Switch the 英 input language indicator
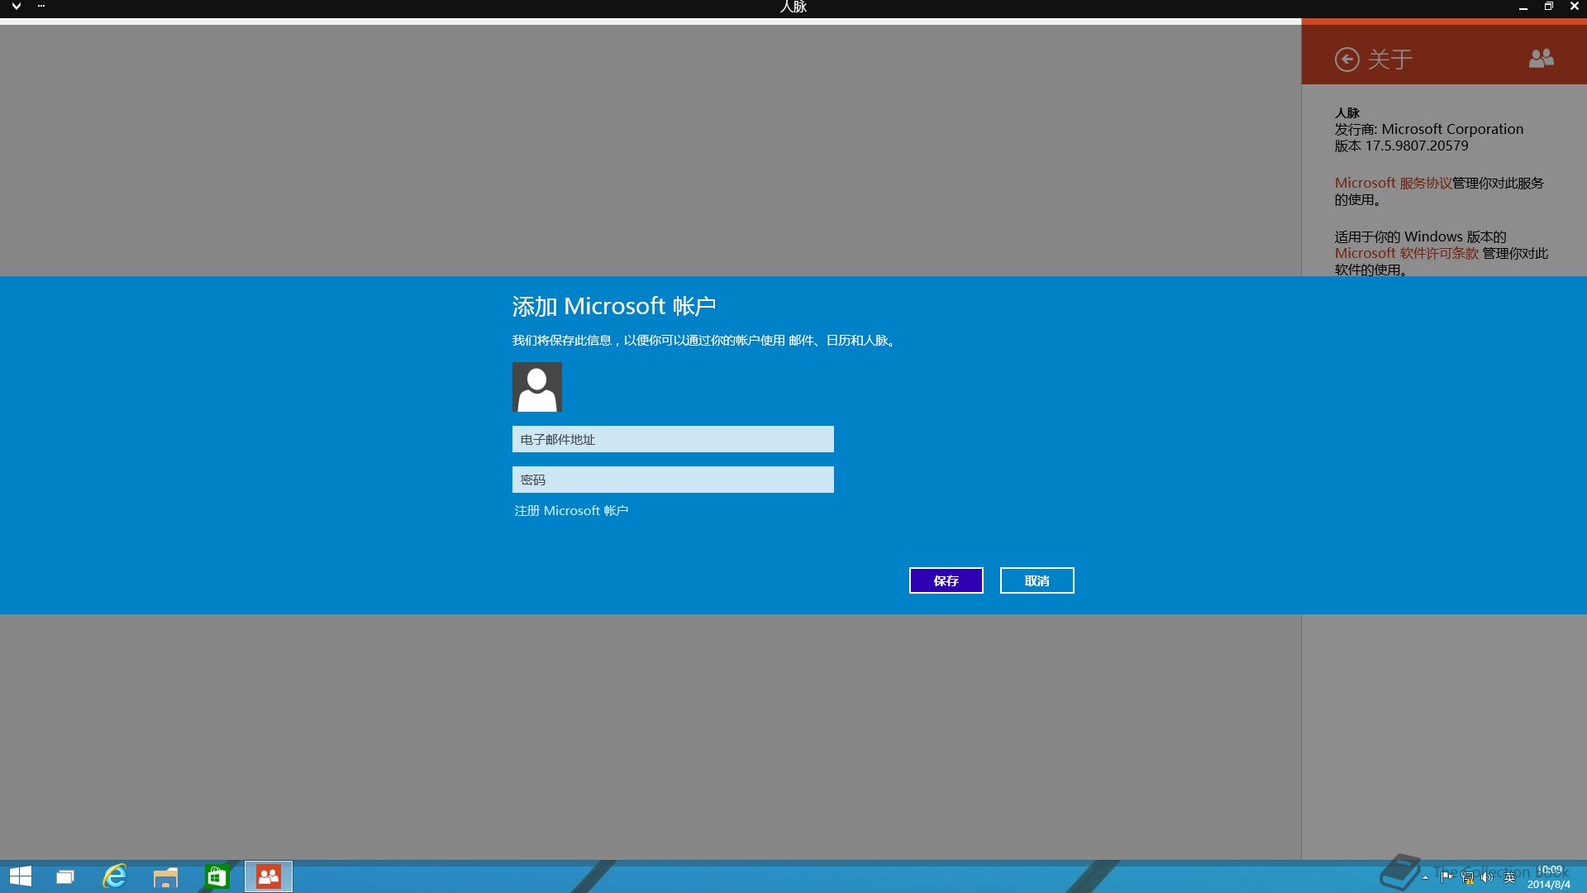 pos(1509,877)
